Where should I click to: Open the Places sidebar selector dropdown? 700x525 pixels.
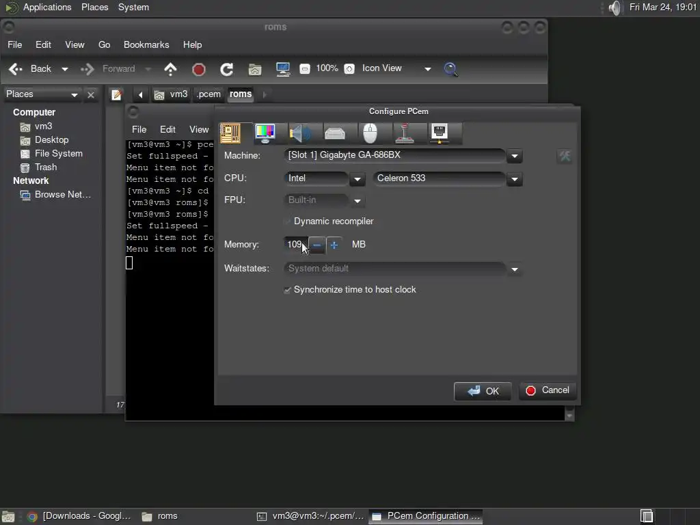pyautogui.click(x=42, y=94)
